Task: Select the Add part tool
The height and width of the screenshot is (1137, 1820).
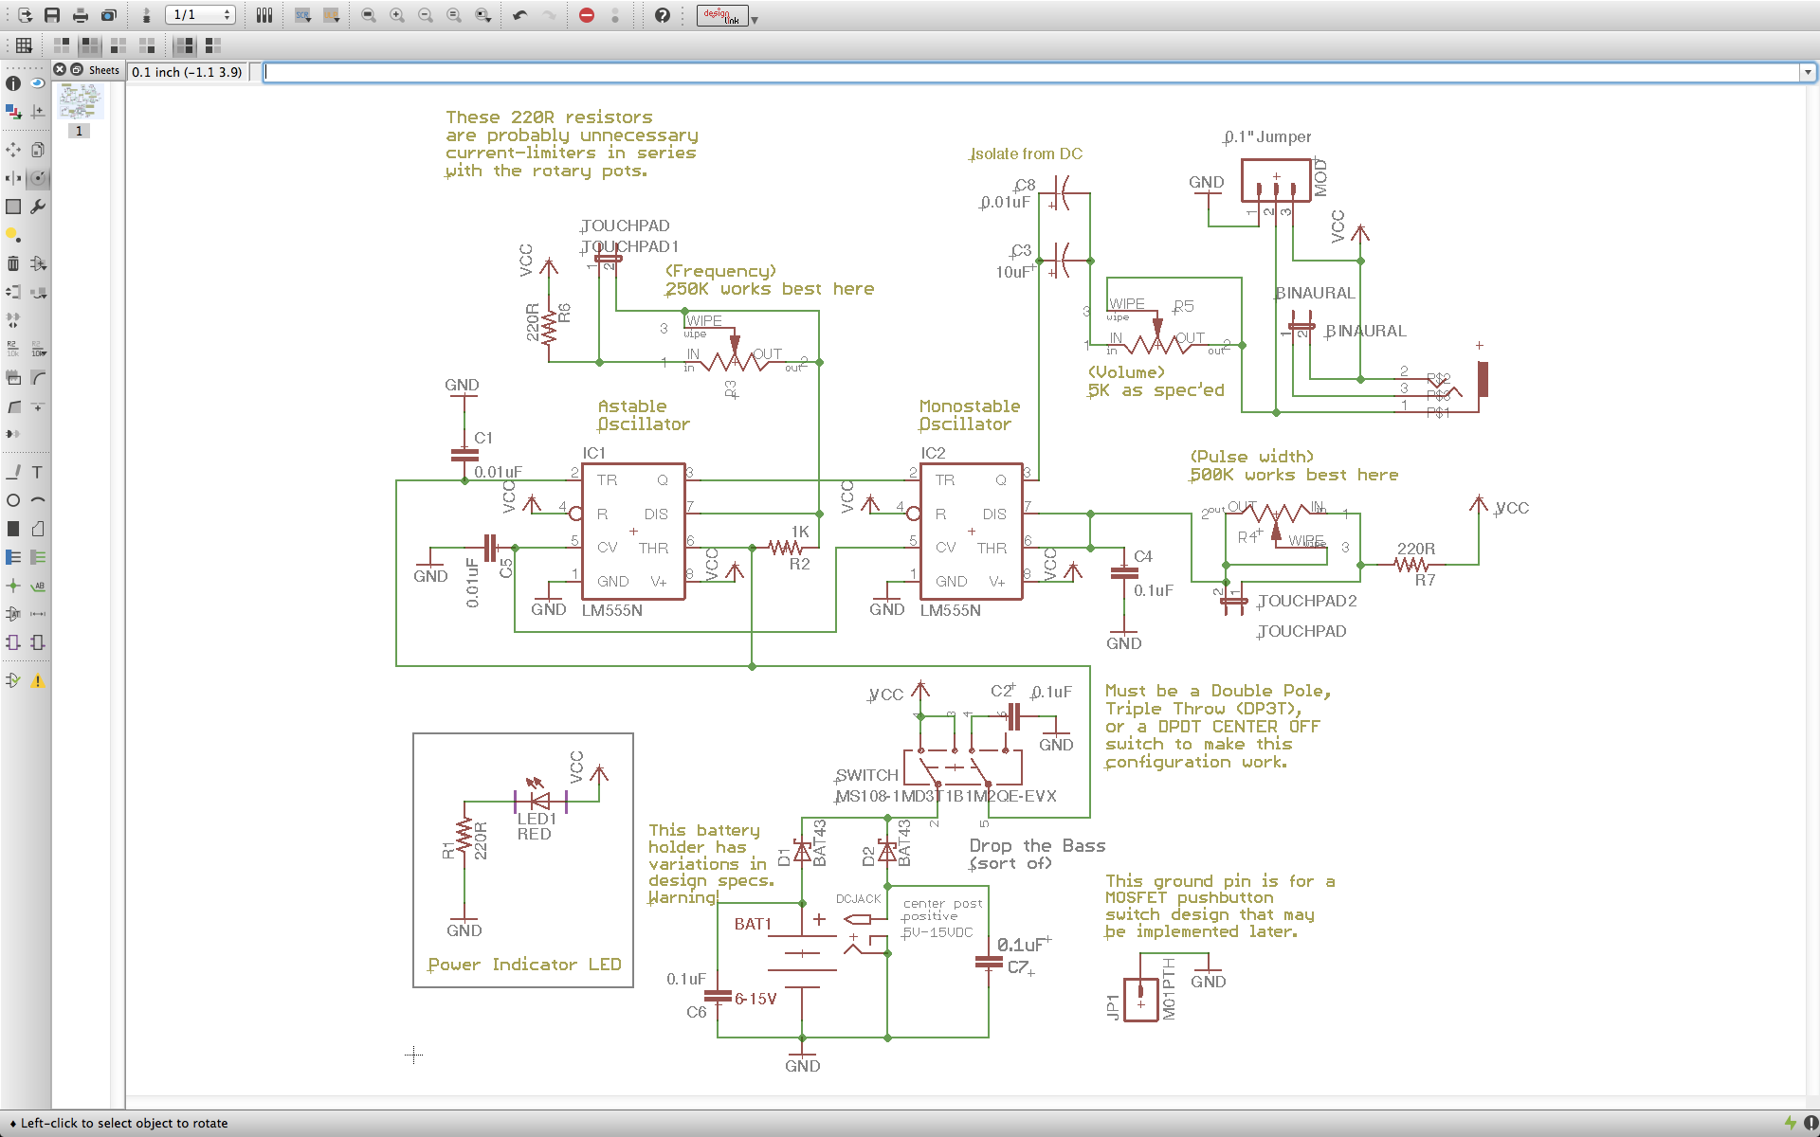Action: [38, 263]
